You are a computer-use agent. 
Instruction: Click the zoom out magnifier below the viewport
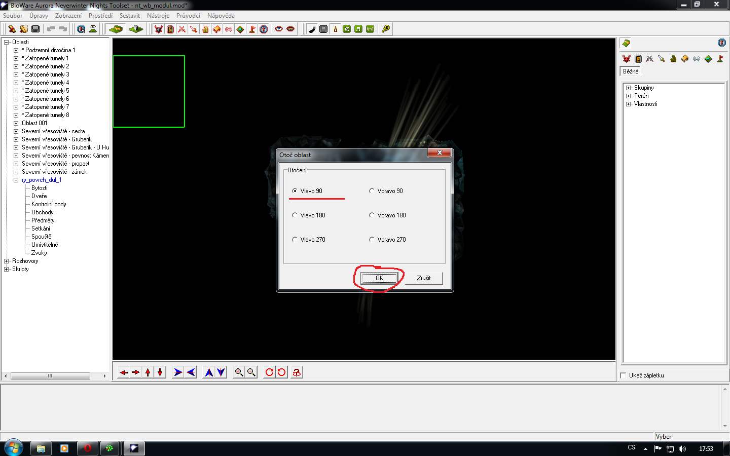(251, 372)
